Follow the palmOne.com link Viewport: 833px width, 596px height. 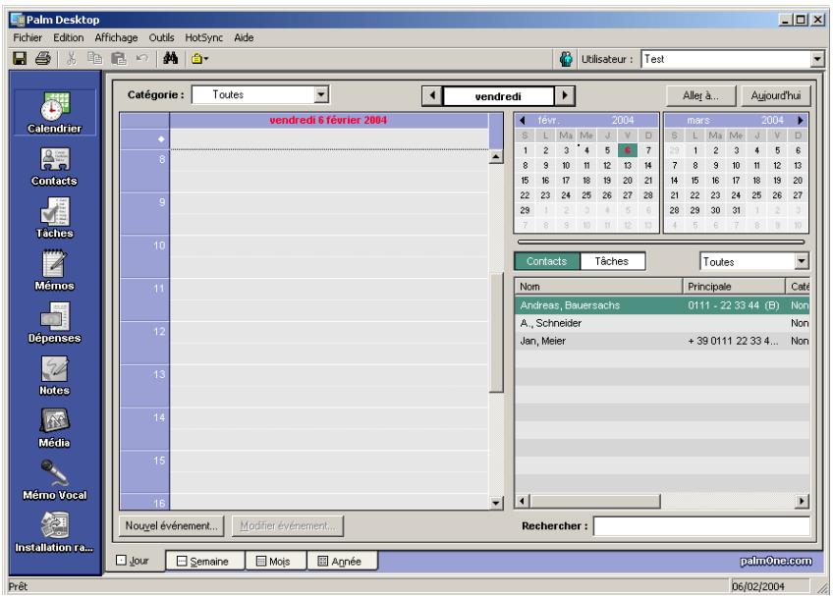(x=776, y=561)
